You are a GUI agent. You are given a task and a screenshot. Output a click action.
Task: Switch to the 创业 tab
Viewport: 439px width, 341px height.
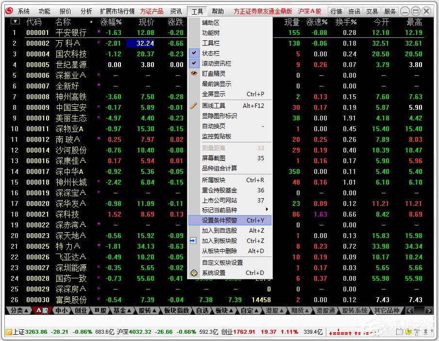pos(81,310)
